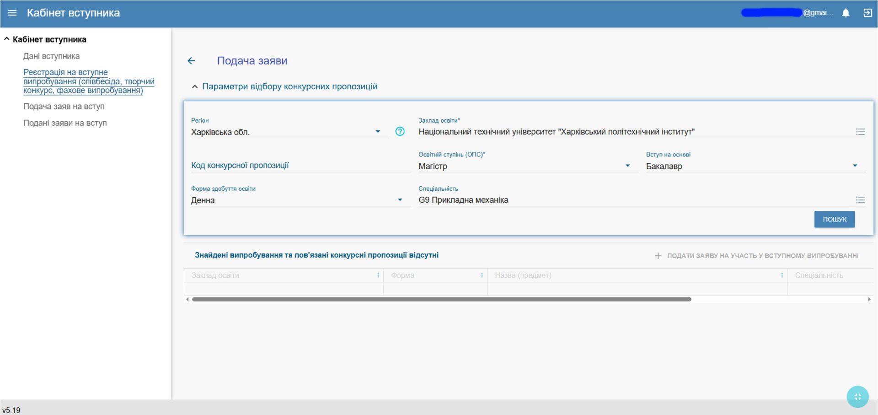Viewport: 878px width, 415px height.
Task: Click the back arrow next to Подача заяви
Action: tap(191, 61)
